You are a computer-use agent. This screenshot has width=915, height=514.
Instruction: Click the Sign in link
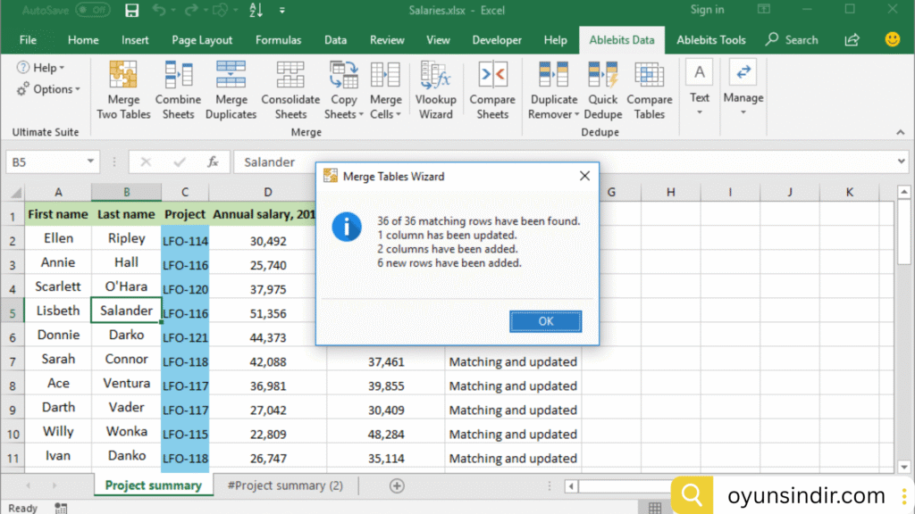coord(707,10)
